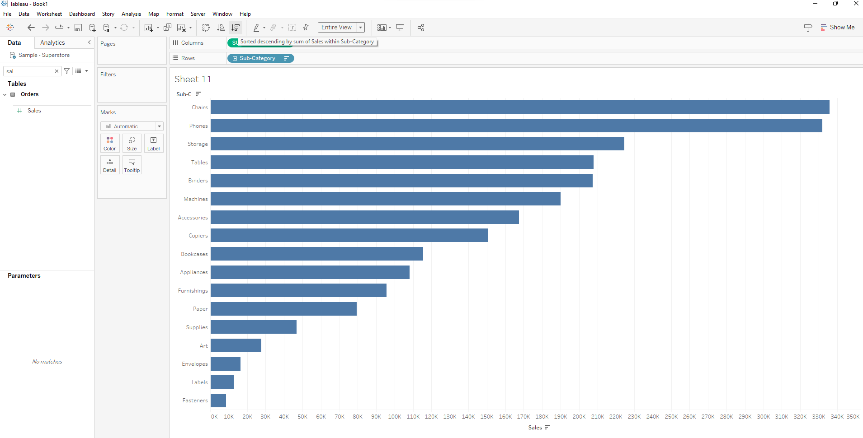This screenshot has width=863, height=438.
Task: Toggle the sort icon on the Sub-Category pill
Action: pos(286,58)
